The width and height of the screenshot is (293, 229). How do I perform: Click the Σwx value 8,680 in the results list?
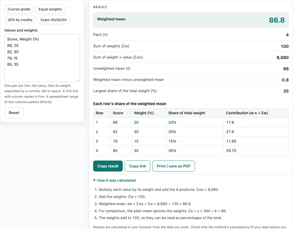tap(283, 58)
